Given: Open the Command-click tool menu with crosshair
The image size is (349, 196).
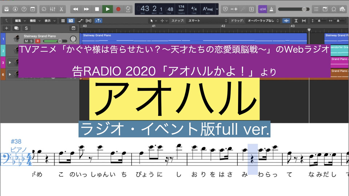Looking at the screenshot, I should coord(164,21).
